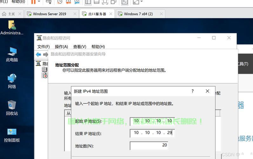Select the 此电脑 desktop icon
The image size is (253, 159).
pyautogui.click(x=12, y=54)
